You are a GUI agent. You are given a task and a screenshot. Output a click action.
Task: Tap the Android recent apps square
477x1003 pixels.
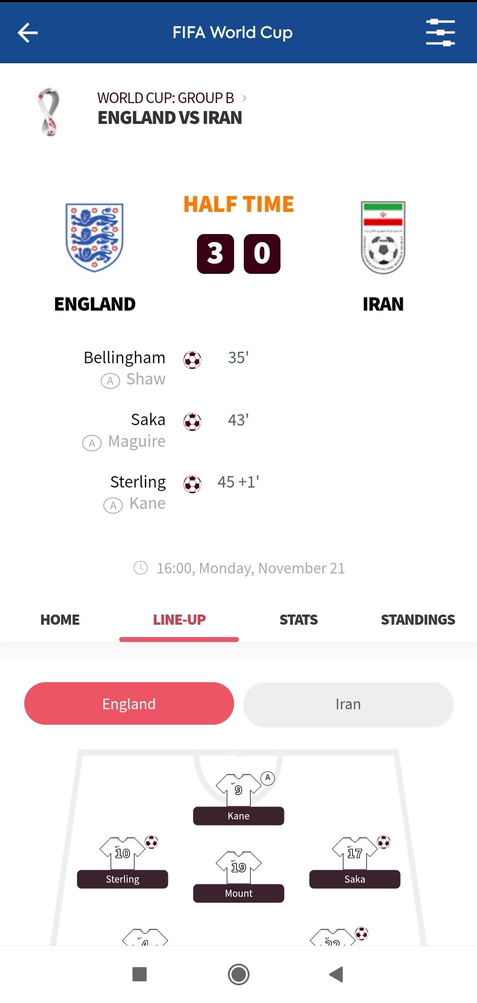tap(140, 974)
